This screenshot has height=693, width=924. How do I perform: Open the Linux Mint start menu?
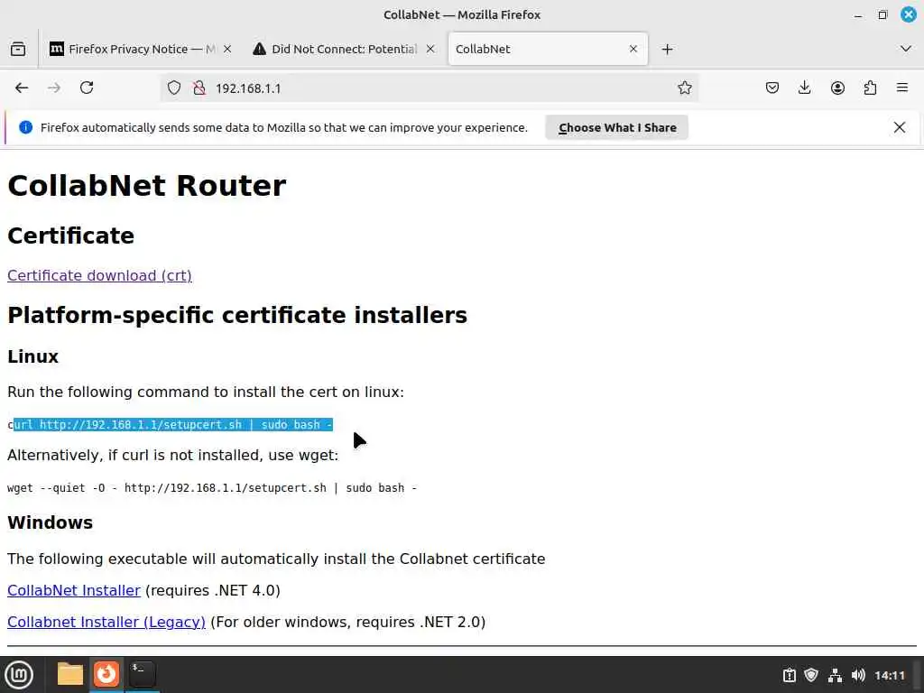pos(19,675)
